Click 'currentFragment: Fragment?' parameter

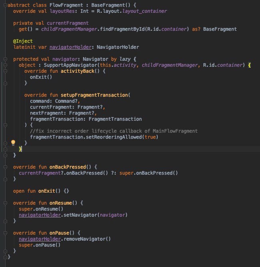(66, 107)
